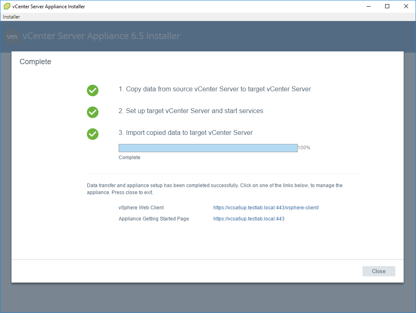Viewport: 416px width, 313px height.
Task: Click the 'vCenter Server Appliance 6.5 Installer' header title
Action: pos(101,36)
